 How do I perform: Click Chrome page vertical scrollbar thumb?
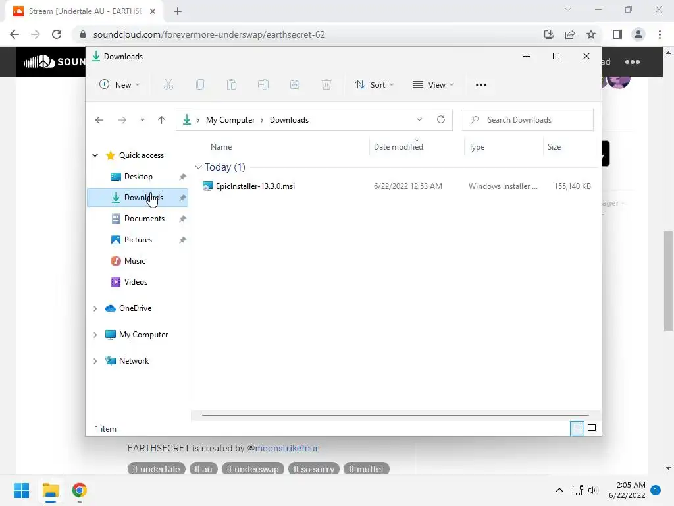[668, 281]
